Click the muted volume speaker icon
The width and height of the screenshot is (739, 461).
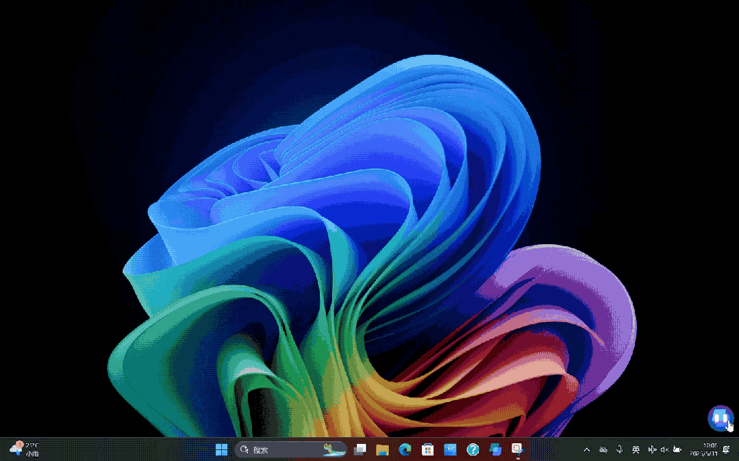point(664,449)
